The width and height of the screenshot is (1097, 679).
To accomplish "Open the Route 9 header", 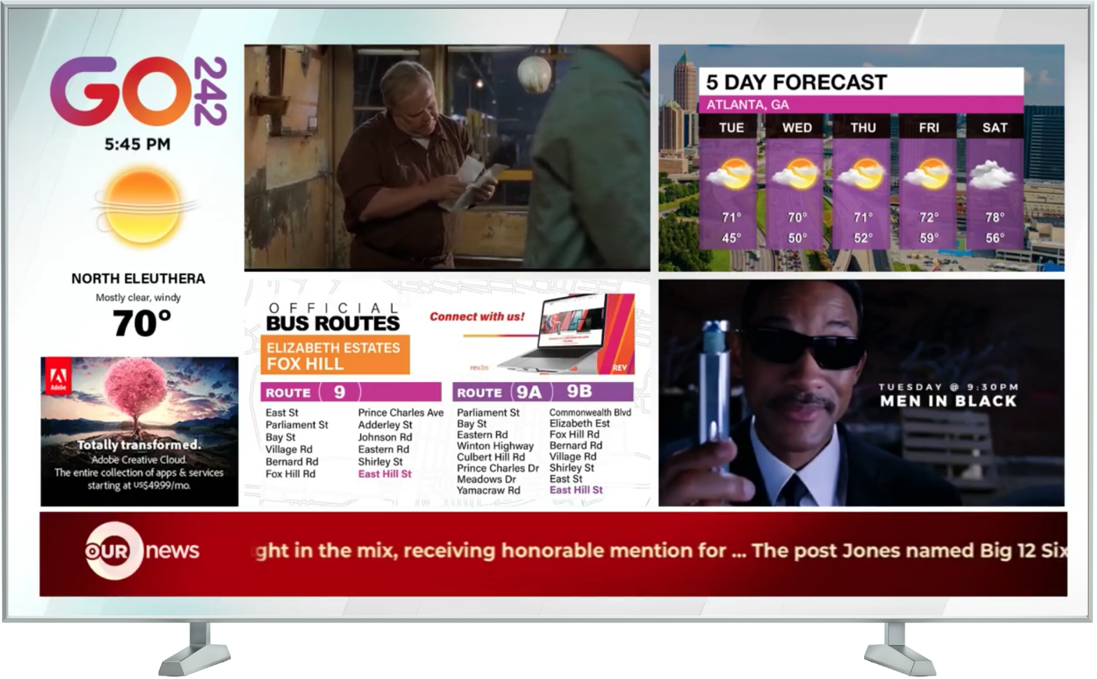I will [x=351, y=392].
